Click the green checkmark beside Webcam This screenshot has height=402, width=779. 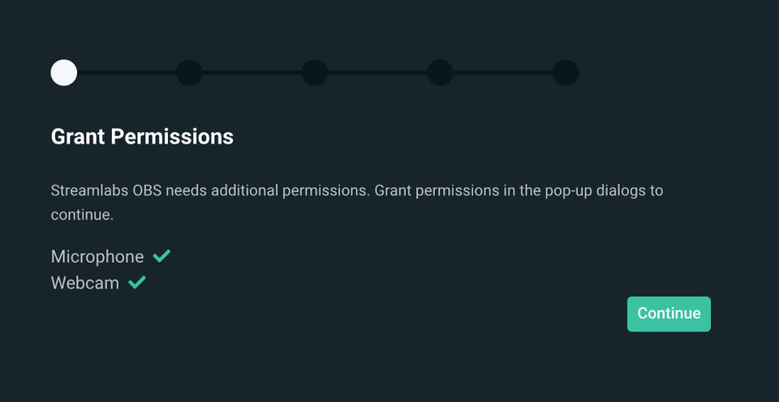pyautogui.click(x=137, y=283)
